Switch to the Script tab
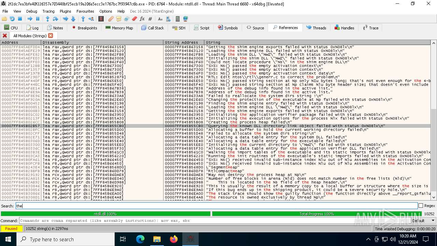The width and height of the screenshot is (437, 246). [x=201, y=28]
